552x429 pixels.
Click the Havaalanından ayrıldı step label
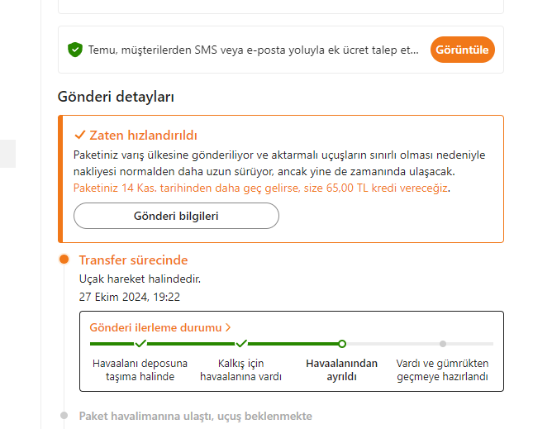pyautogui.click(x=342, y=369)
